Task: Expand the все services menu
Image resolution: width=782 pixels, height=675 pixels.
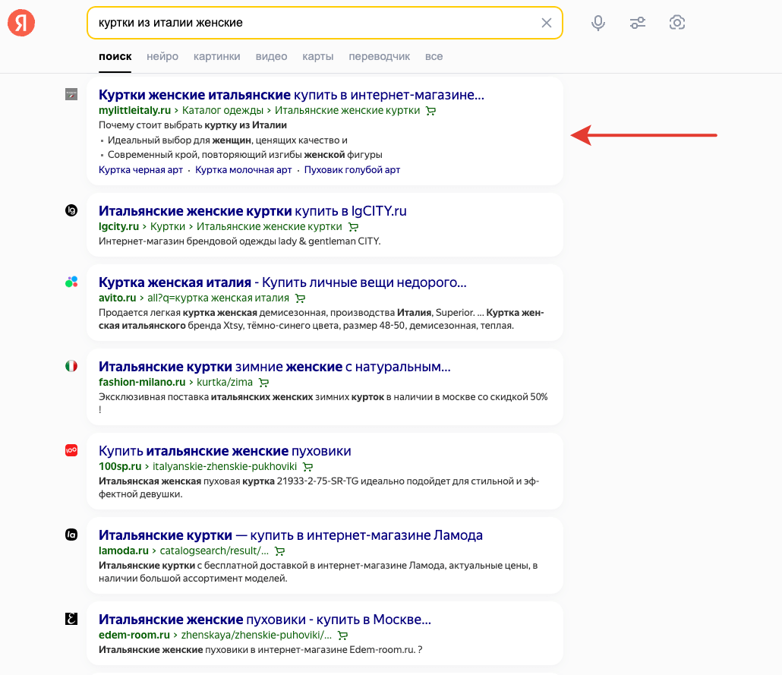Action: coord(434,56)
